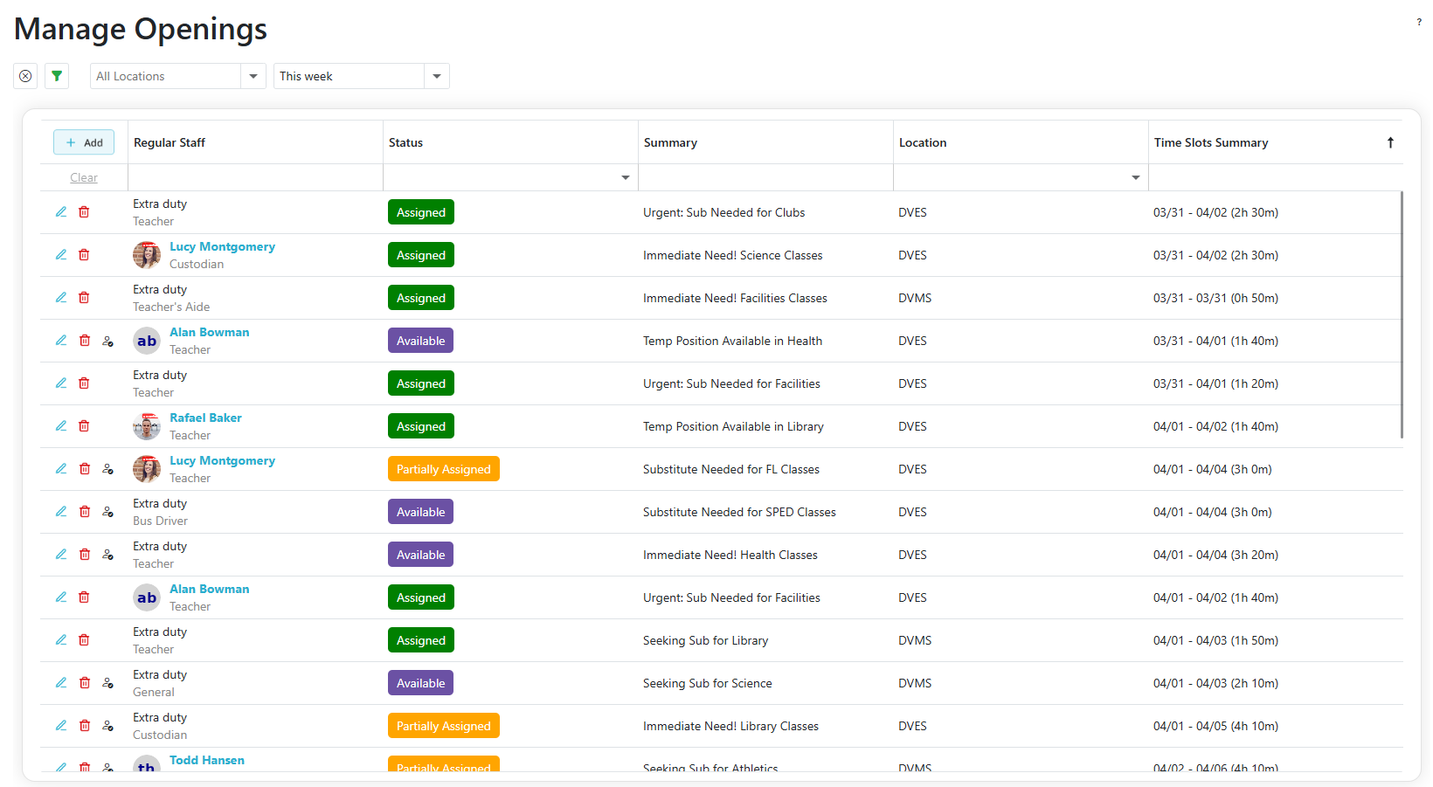Click the Clear filters link
Screen dimensions: 1433x787
click(84, 177)
